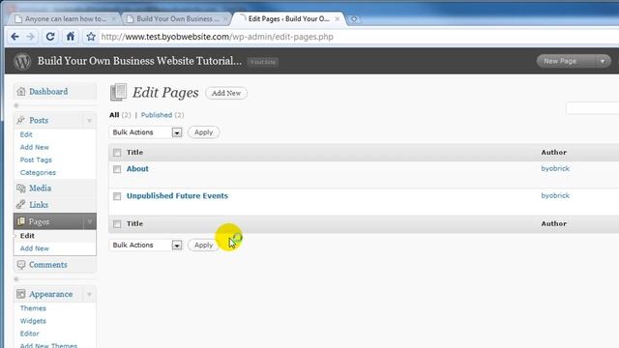Open the Pages menu
619x348 pixels.
coord(39,221)
